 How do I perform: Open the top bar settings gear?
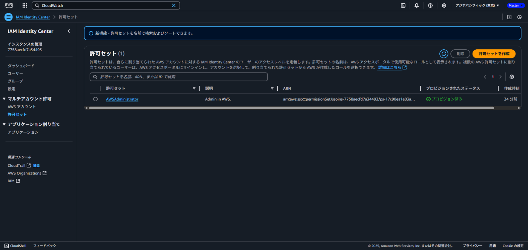coord(444,6)
